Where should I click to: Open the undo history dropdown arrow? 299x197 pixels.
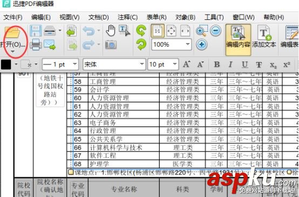coord(99,30)
